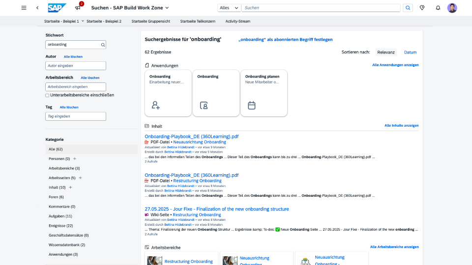Switch to Activity-Stream tab
This screenshot has height=265, width=472.
[x=238, y=22]
